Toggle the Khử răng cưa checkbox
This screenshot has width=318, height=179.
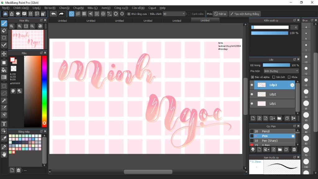click(129, 14)
